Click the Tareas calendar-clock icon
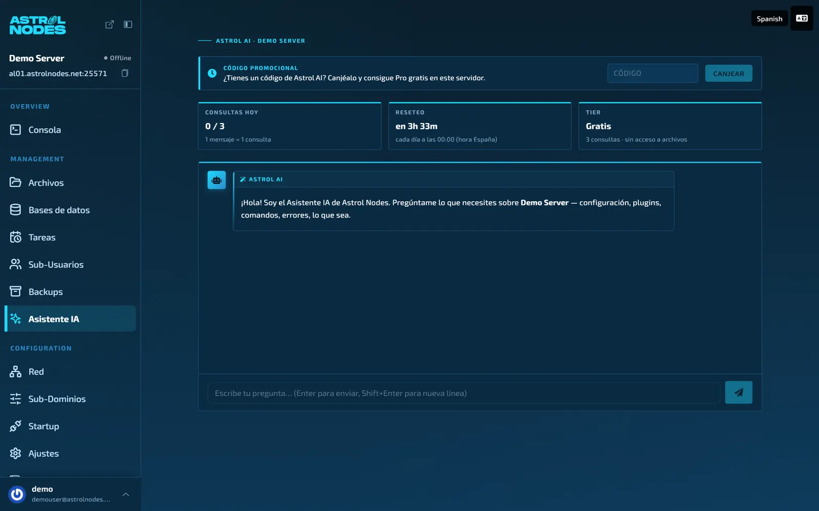The image size is (819, 511). (16, 237)
